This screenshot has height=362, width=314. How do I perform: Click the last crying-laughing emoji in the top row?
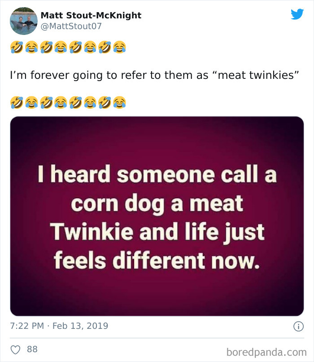[119, 47]
